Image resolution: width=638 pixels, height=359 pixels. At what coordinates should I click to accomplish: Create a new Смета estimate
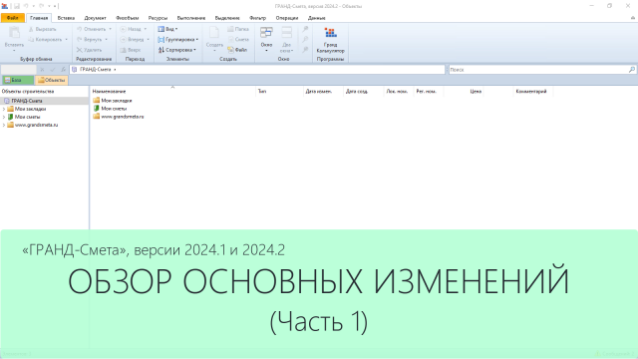click(238, 40)
